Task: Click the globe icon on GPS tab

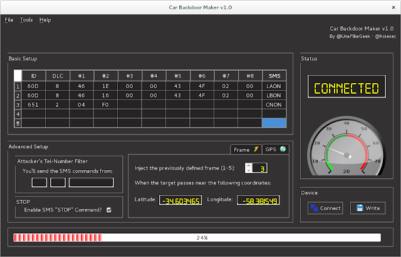Action: click(283, 149)
